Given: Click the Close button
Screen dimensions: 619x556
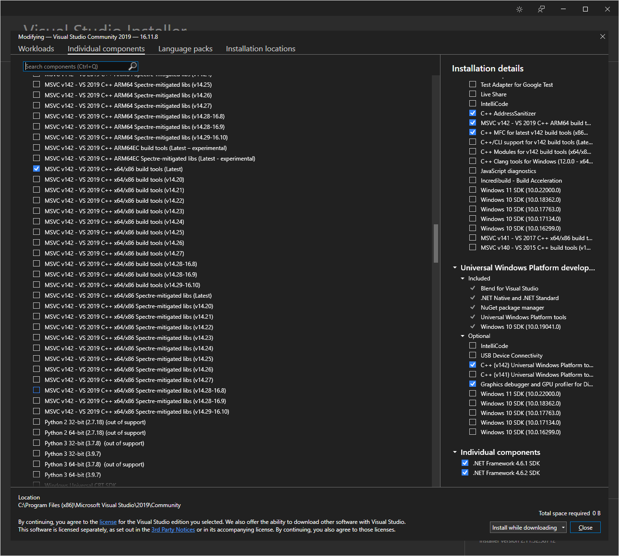Looking at the screenshot, I should coord(585,528).
